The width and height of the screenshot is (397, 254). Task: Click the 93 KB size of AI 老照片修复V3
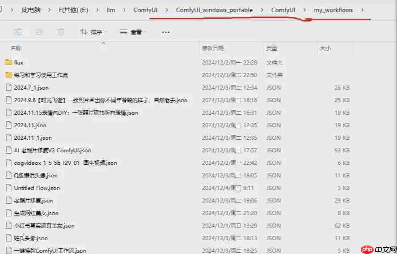[x=342, y=150]
